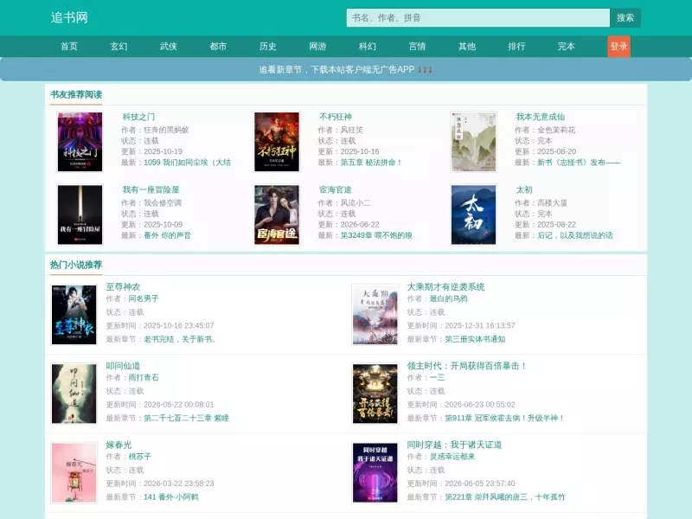Open the 叩问仙道 book cover

(x=74, y=394)
